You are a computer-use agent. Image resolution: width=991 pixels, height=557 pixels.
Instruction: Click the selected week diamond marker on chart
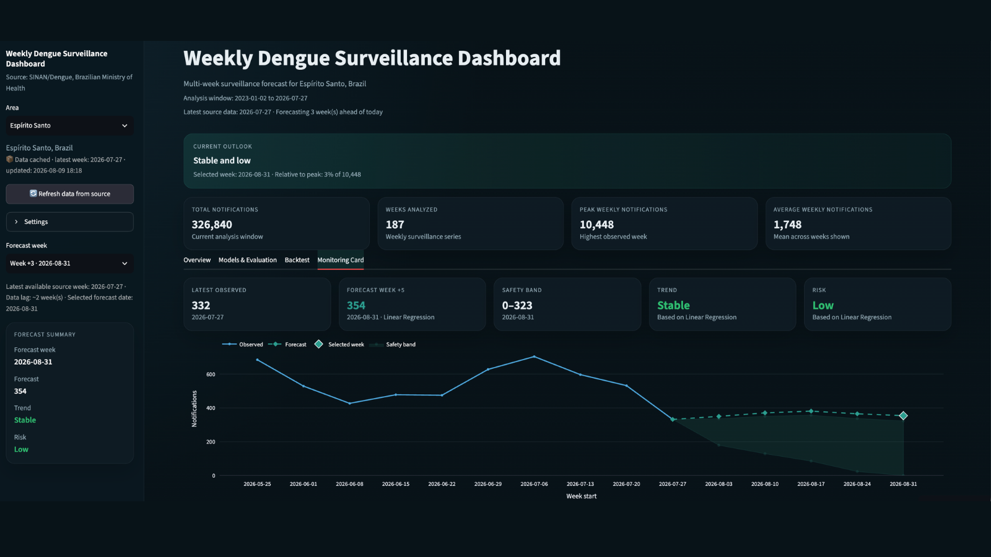pyautogui.click(x=903, y=416)
